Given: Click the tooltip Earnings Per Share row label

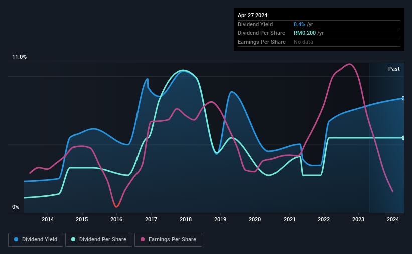Looking at the screenshot, I should click(261, 42).
